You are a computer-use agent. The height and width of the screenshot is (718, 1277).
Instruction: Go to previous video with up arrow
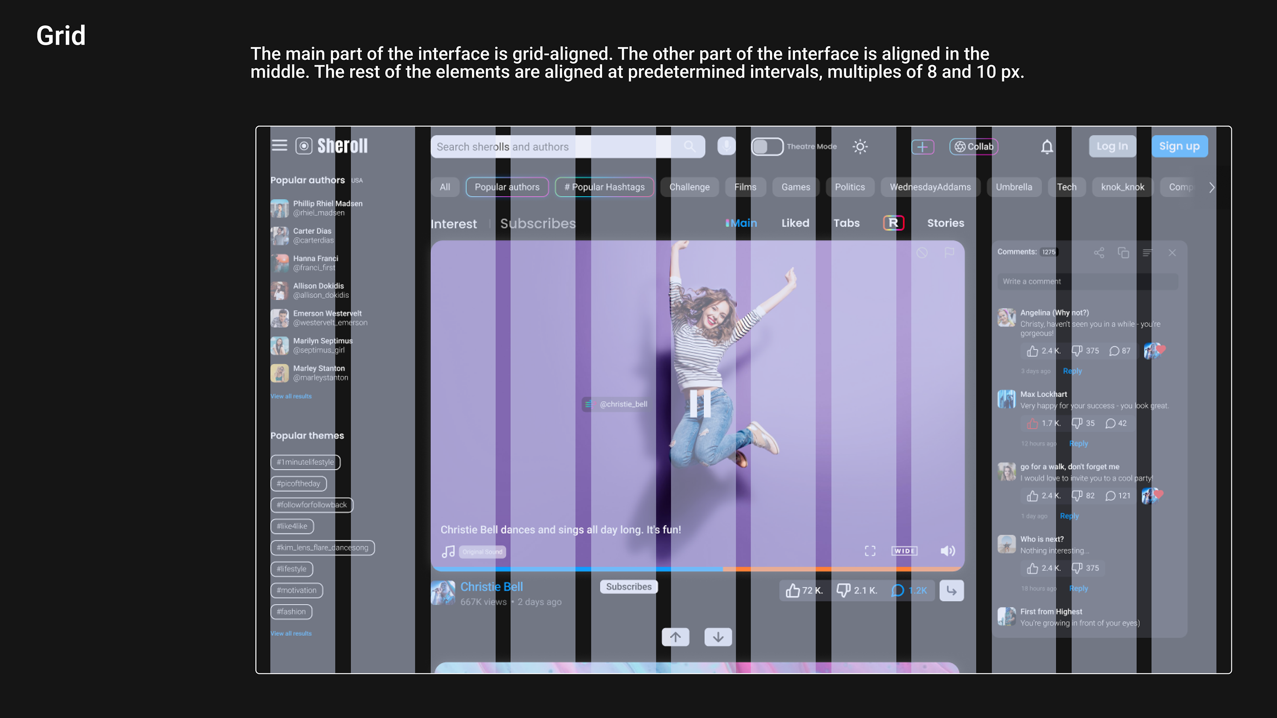tap(675, 637)
